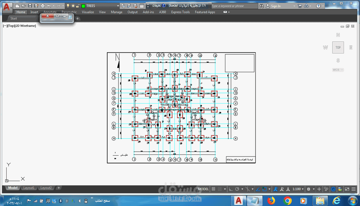Toggle the layer freeze sun icon

pos(73,6)
